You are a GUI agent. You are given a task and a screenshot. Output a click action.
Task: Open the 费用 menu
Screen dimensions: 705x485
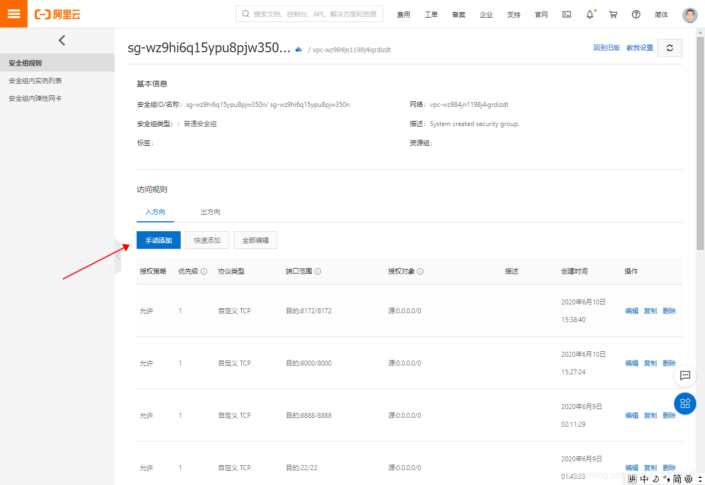pyautogui.click(x=404, y=15)
